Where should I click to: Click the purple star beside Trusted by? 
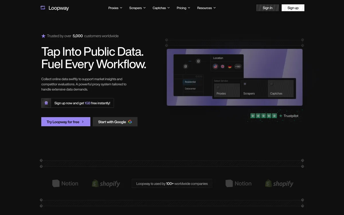pos(44,36)
